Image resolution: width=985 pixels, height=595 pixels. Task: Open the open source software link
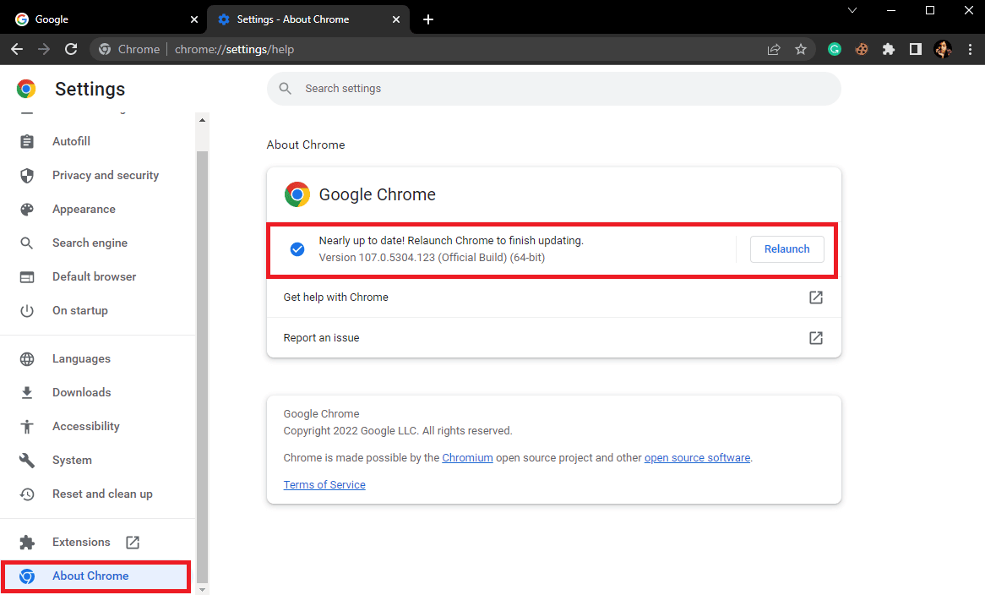697,458
